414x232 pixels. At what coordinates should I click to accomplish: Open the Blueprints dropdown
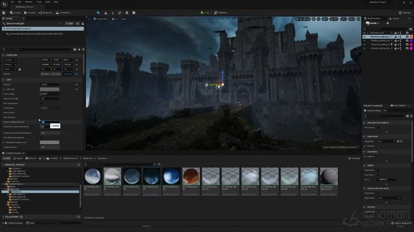coord(45,13)
